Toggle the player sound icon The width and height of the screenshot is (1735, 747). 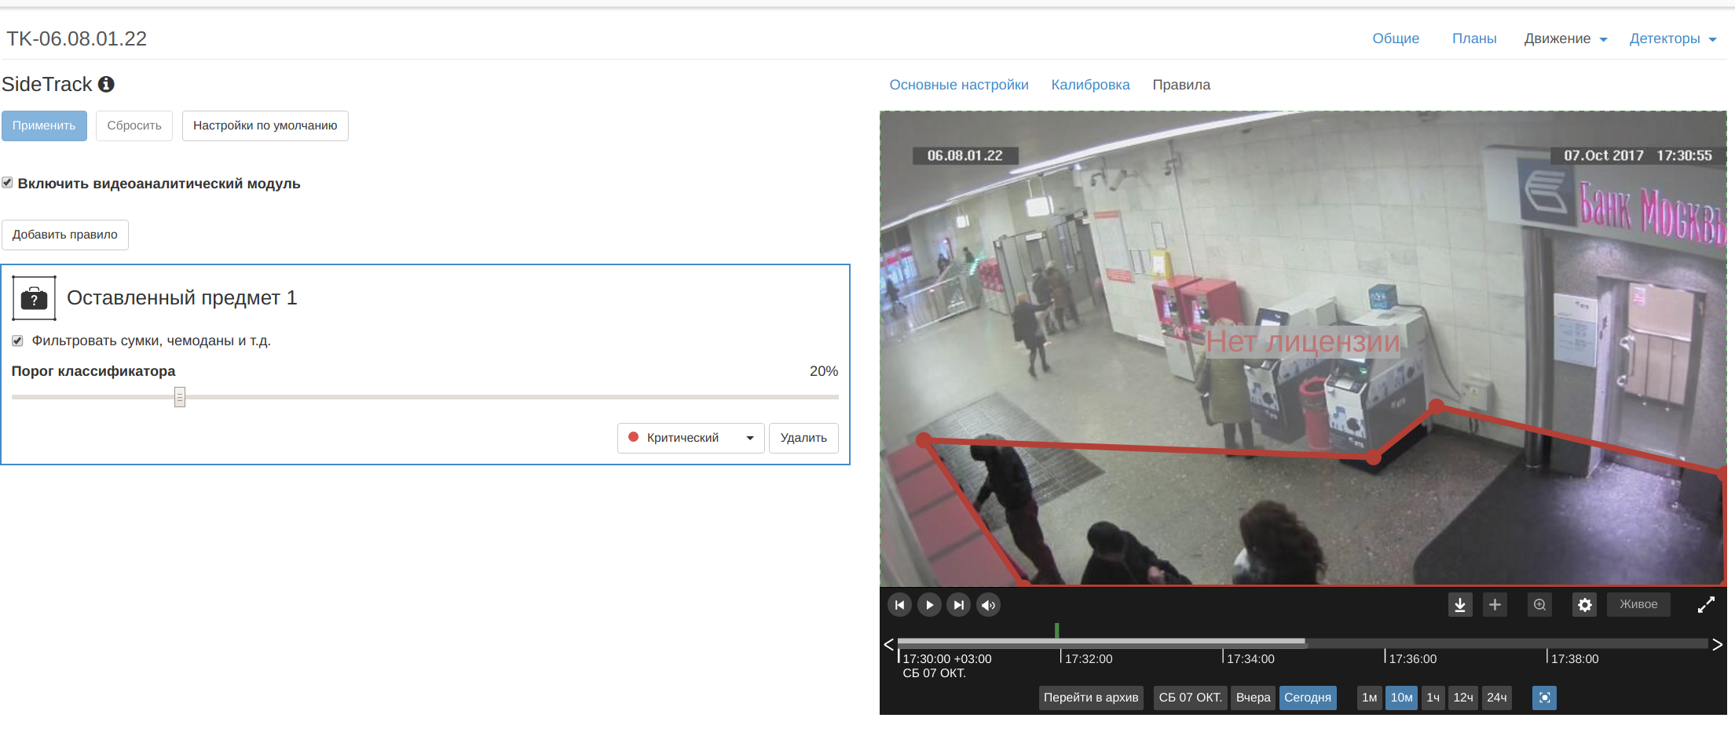(x=988, y=605)
